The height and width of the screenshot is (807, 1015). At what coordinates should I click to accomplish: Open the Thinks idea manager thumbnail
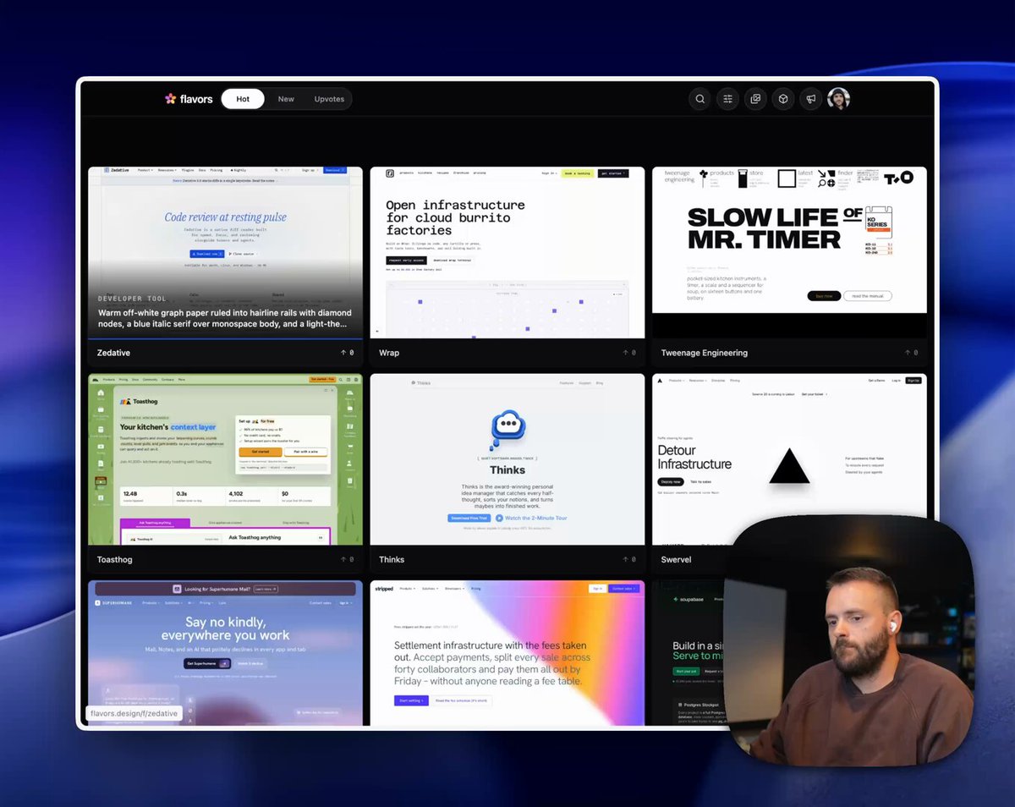(x=507, y=459)
